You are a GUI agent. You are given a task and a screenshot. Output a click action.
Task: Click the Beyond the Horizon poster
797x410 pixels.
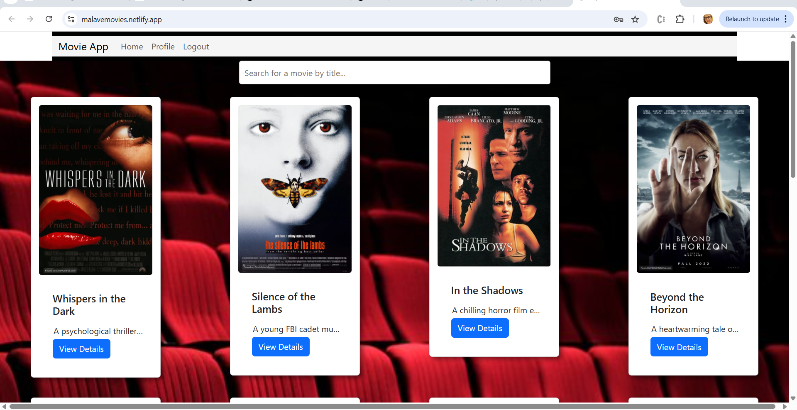(x=693, y=189)
